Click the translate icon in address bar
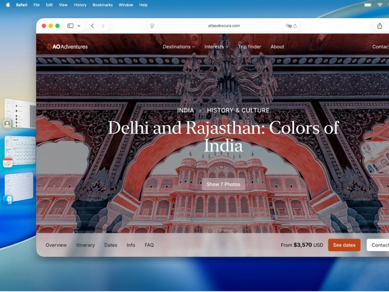Image resolution: width=389 pixels, height=292 pixels. pyautogui.click(x=288, y=26)
